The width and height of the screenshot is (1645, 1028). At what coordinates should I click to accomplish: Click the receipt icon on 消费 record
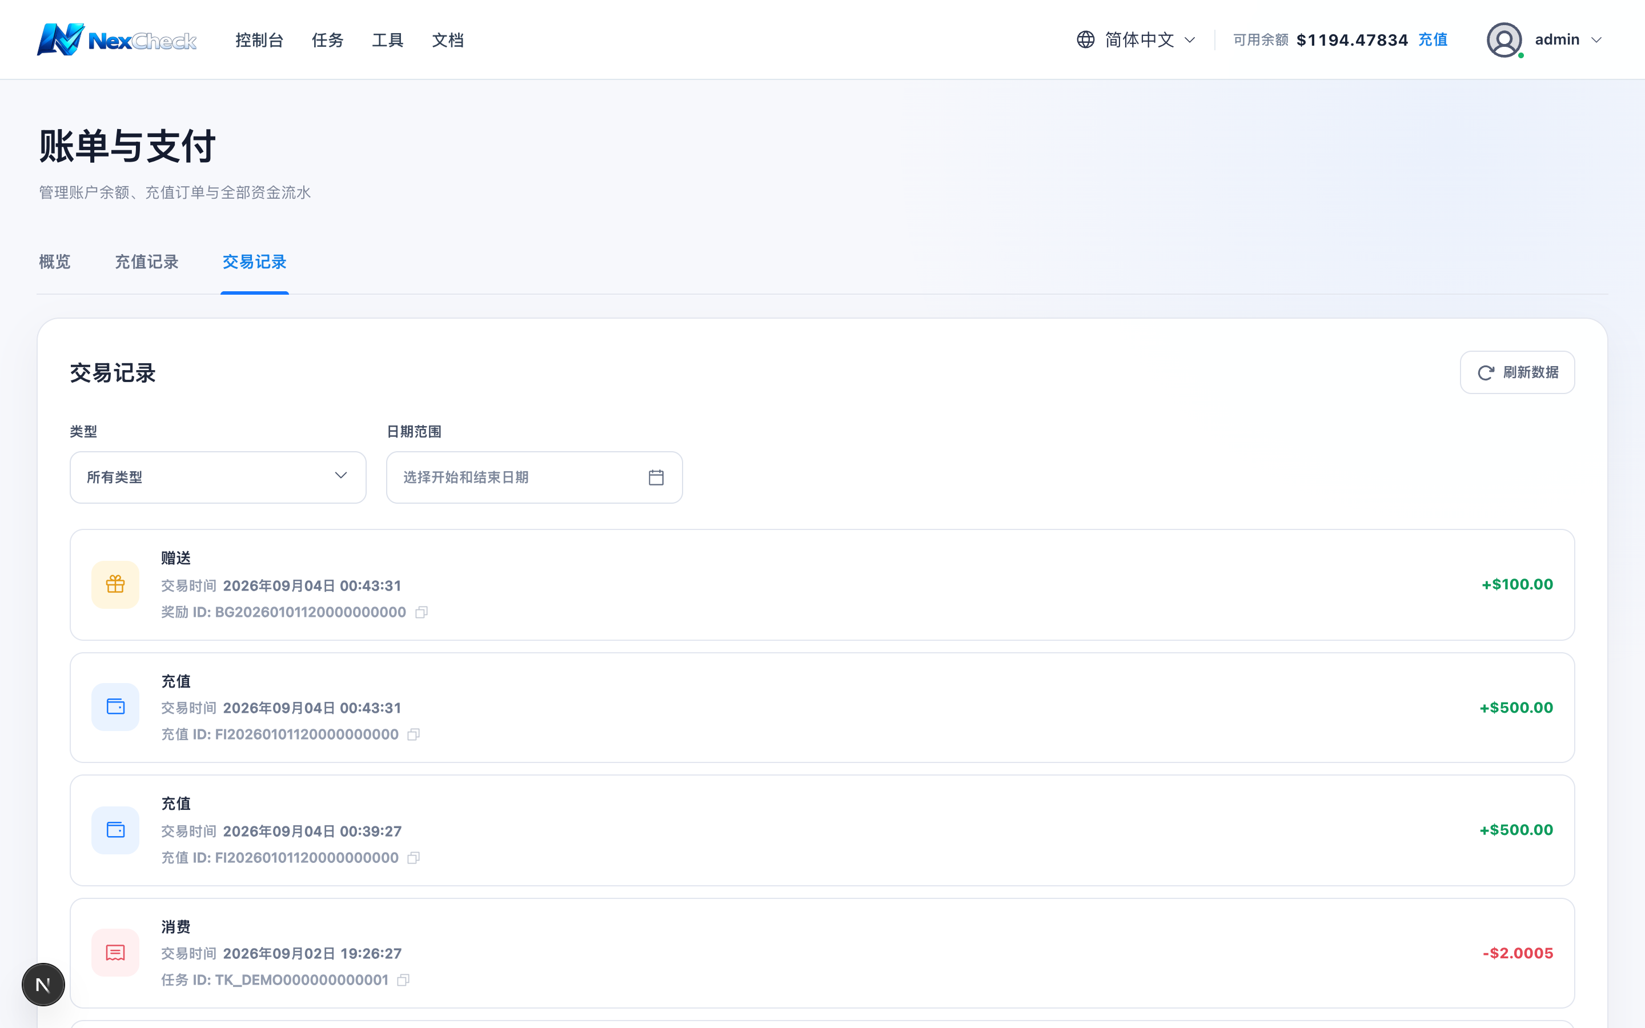click(x=115, y=953)
